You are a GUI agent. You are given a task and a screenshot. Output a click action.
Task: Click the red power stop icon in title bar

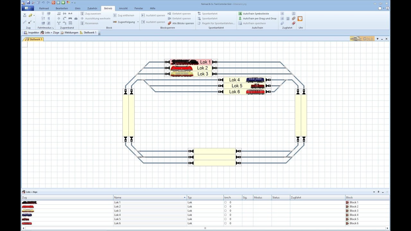coord(54,2)
